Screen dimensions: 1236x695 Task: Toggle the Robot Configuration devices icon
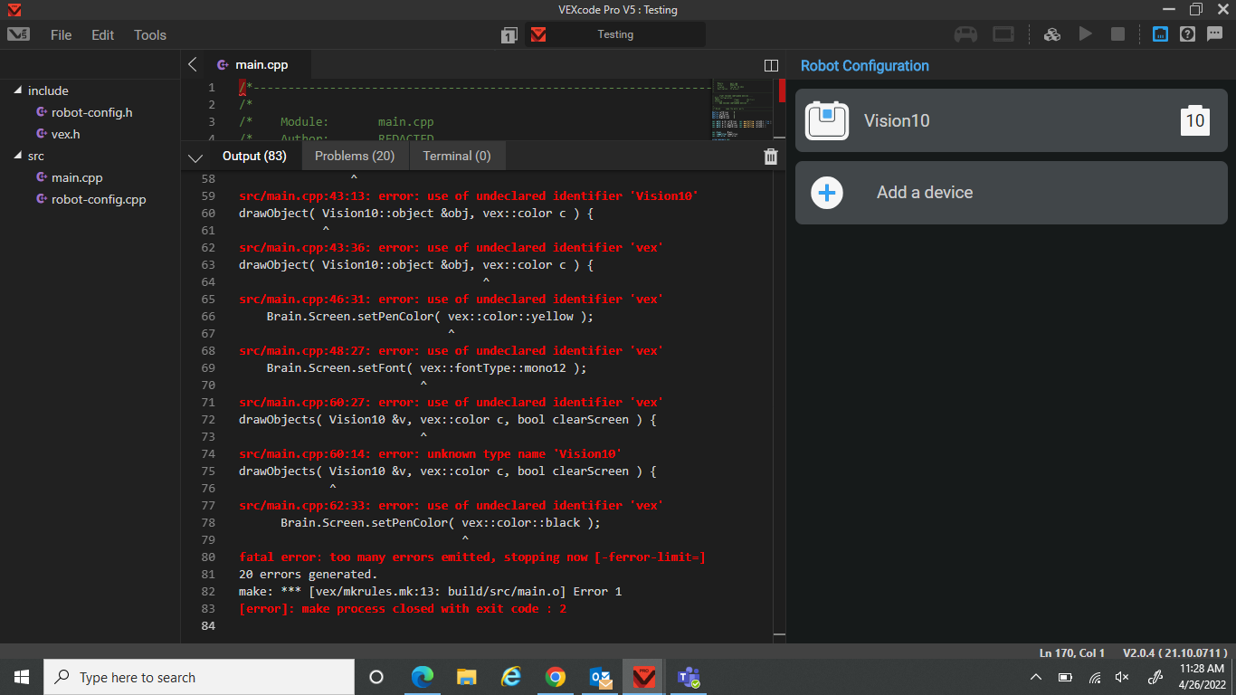pyautogui.click(x=1160, y=34)
